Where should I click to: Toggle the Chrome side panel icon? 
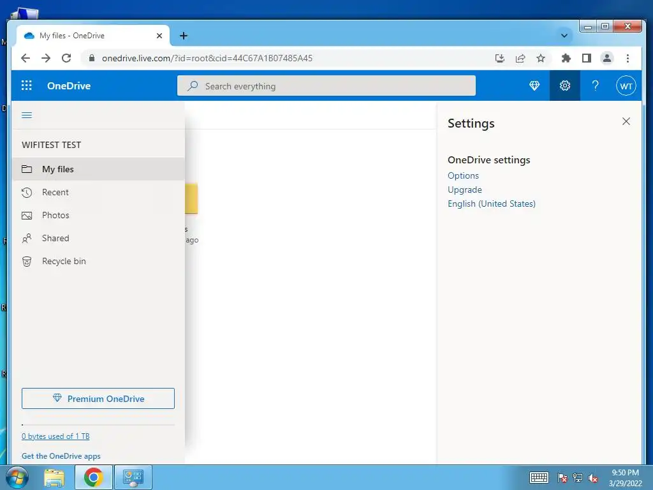(x=587, y=58)
